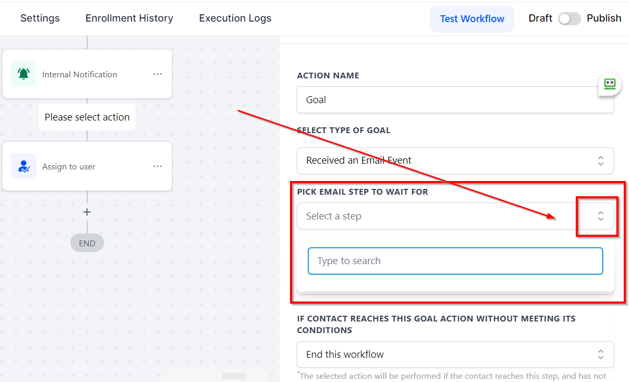Open Internal Notification three-dot menu
Image resolution: width=629 pixels, height=382 pixels.
tap(158, 74)
